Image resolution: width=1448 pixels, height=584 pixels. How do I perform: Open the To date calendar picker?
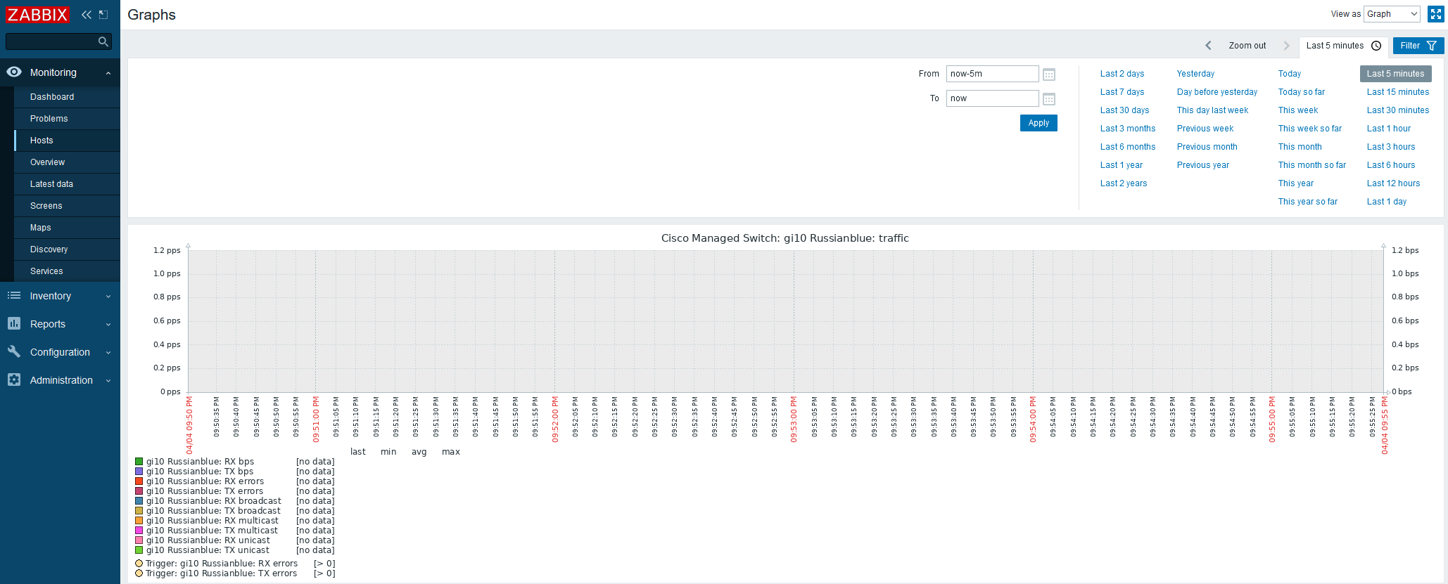[1048, 99]
